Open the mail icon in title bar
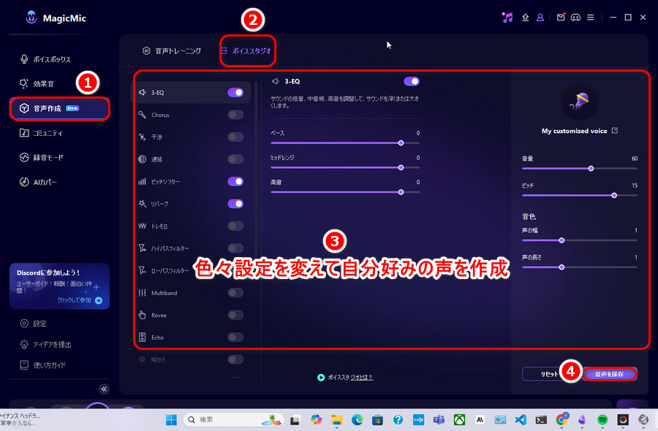 click(x=561, y=18)
